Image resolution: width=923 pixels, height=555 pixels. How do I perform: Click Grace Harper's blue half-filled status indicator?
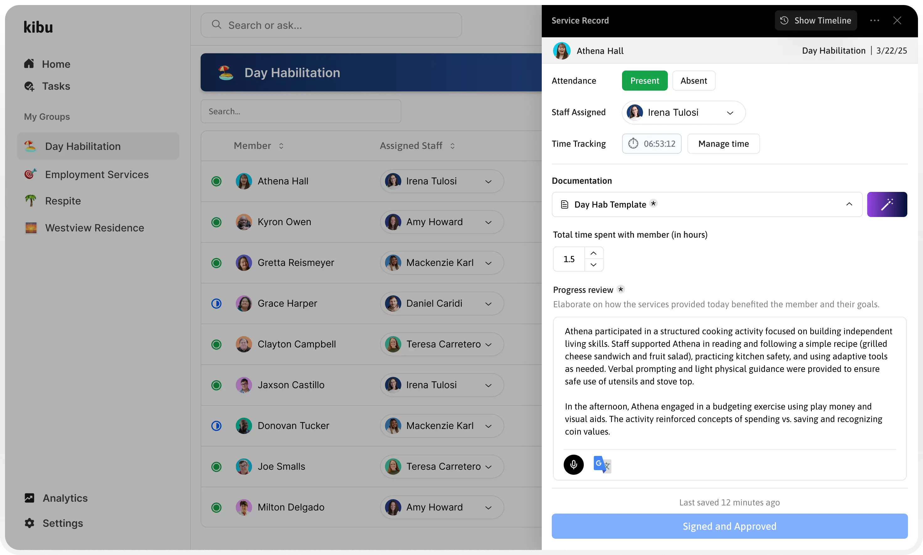coord(216,303)
